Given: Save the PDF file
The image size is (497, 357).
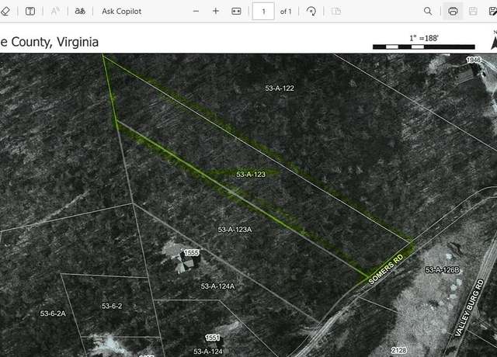Looking at the screenshot, I should [x=473, y=12].
